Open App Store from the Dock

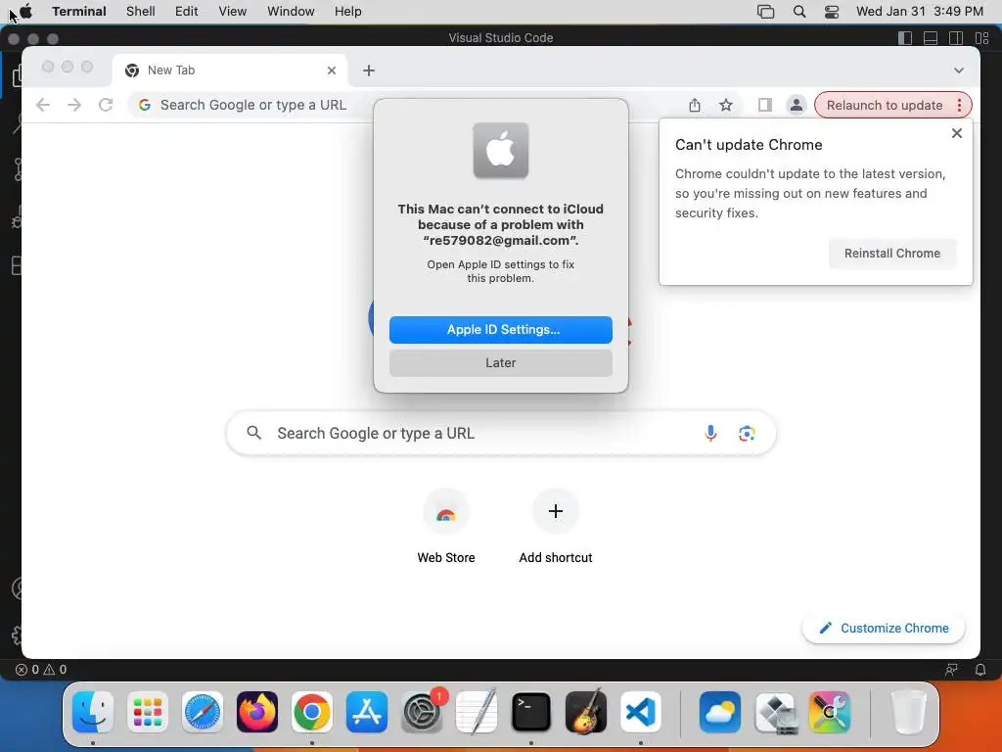(367, 712)
